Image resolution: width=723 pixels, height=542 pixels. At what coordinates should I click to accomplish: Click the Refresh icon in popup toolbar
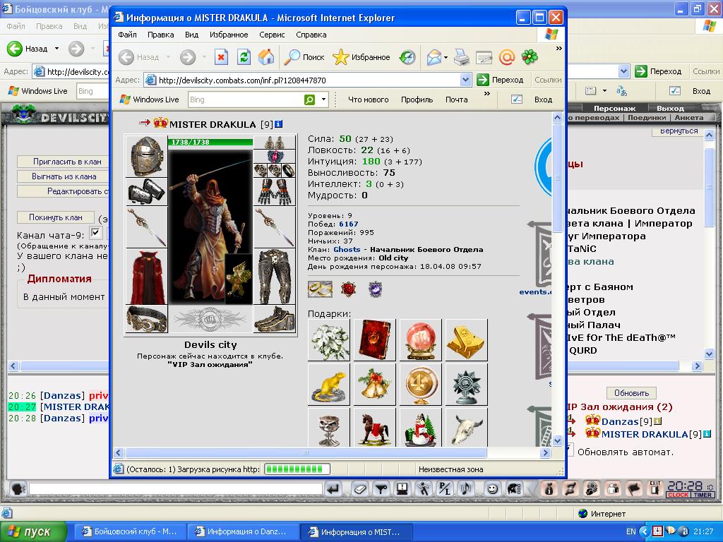[x=244, y=57]
